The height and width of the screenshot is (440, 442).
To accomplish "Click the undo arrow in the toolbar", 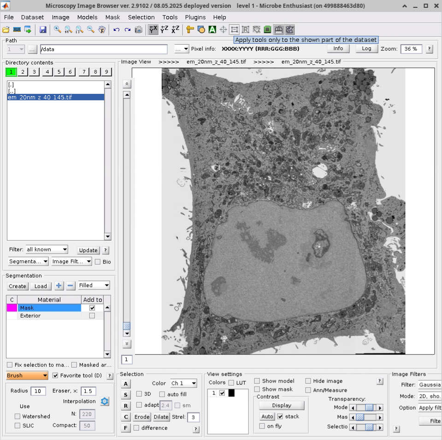I will point(117,29).
